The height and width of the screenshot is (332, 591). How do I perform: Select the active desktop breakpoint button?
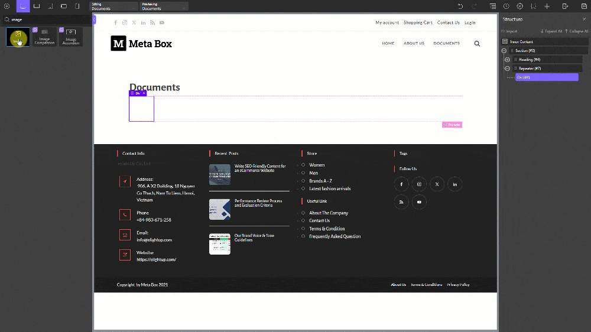22,6
